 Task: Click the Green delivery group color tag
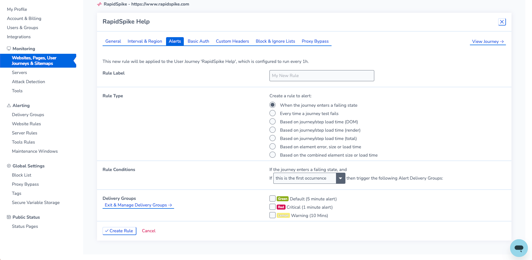pyautogui.click(x=282, y=199)
